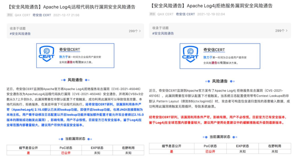Click the red 是 cell in left table
Image resolution: width=295 pixels, height=160 pixels.
pyautogui.click(x=28, y=153)
